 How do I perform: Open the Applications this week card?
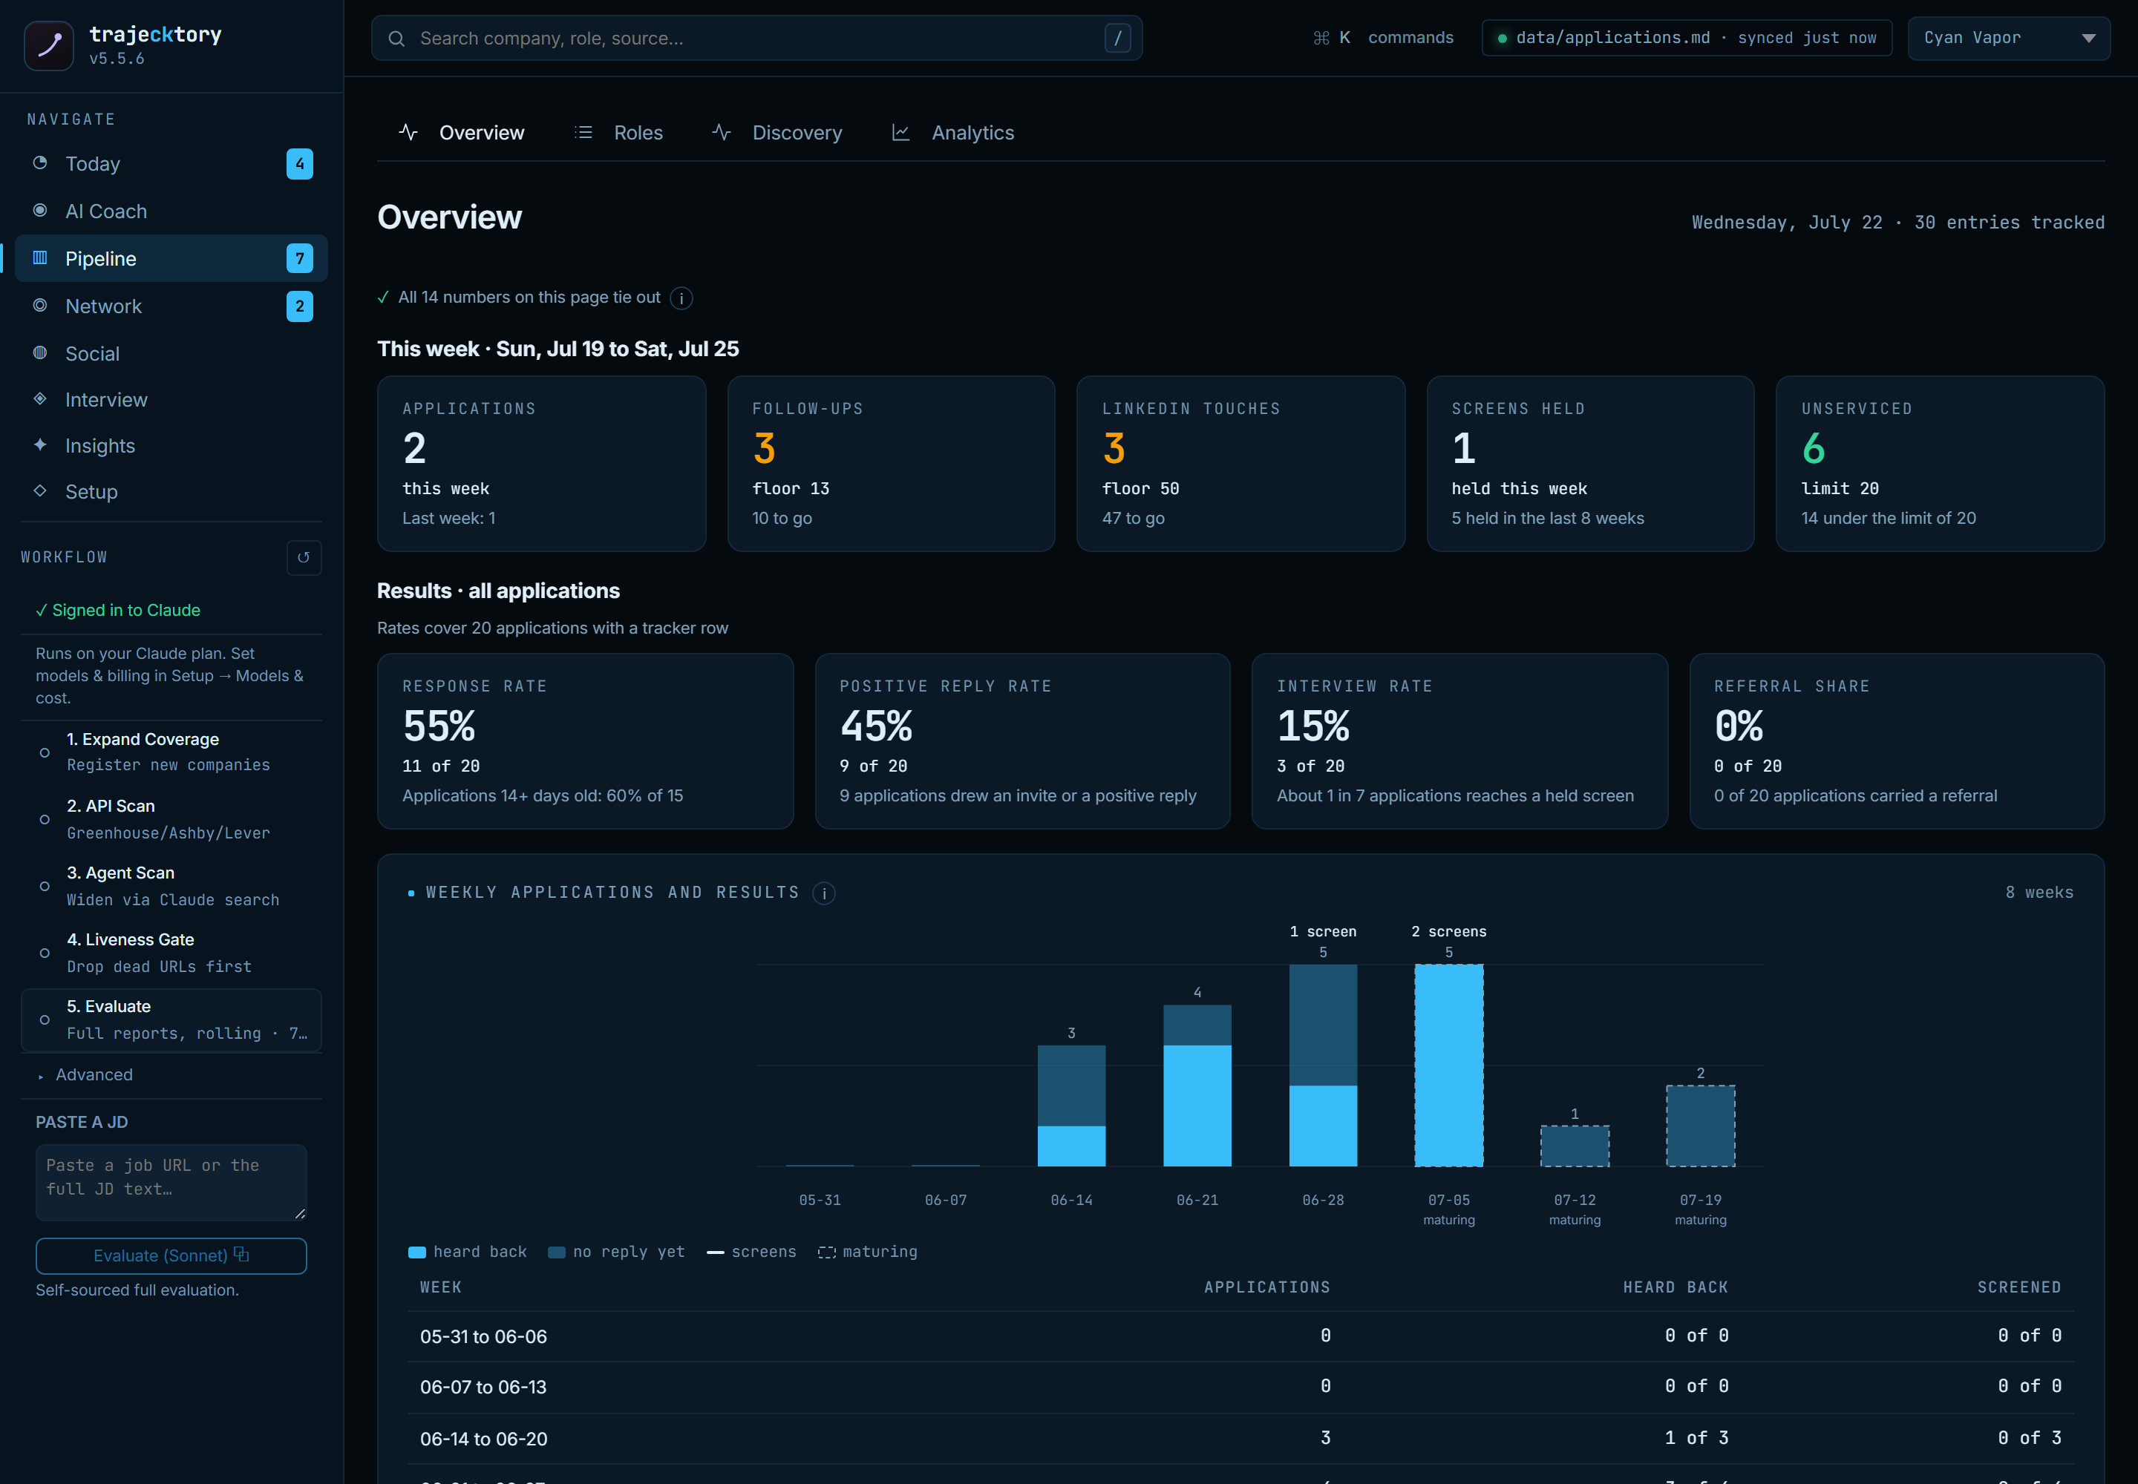pos(541,464)
